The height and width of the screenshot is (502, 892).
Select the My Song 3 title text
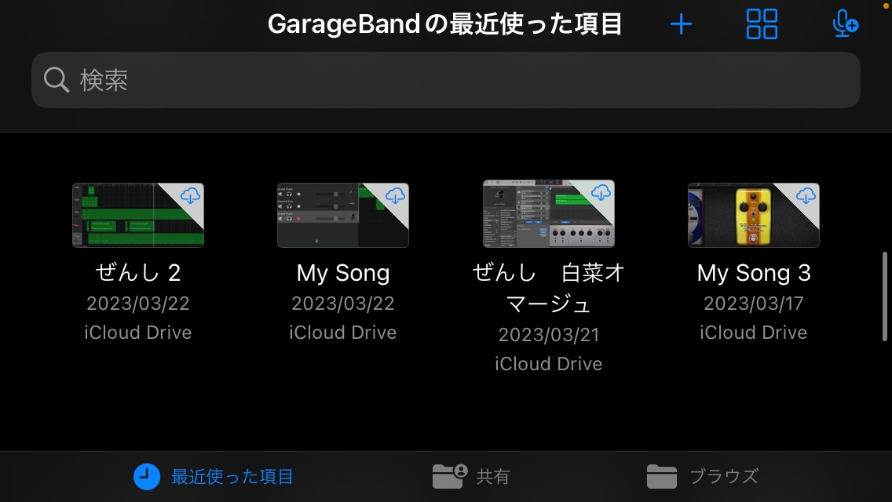point(754,274)
